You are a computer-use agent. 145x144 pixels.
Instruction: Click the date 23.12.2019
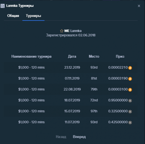tap(72, 67)
